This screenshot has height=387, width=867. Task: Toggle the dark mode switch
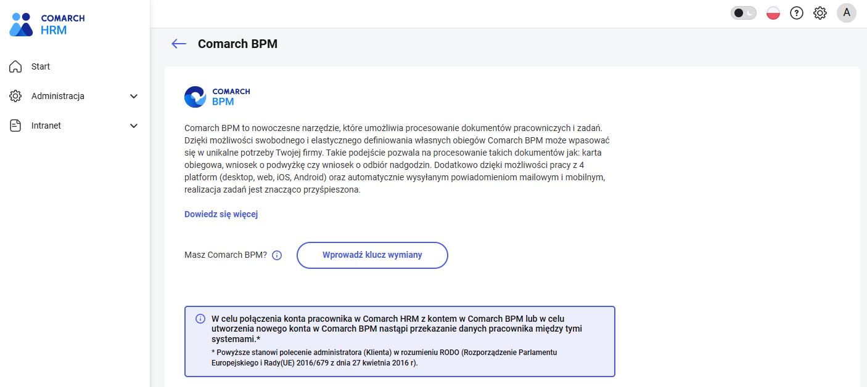[743, 13]
